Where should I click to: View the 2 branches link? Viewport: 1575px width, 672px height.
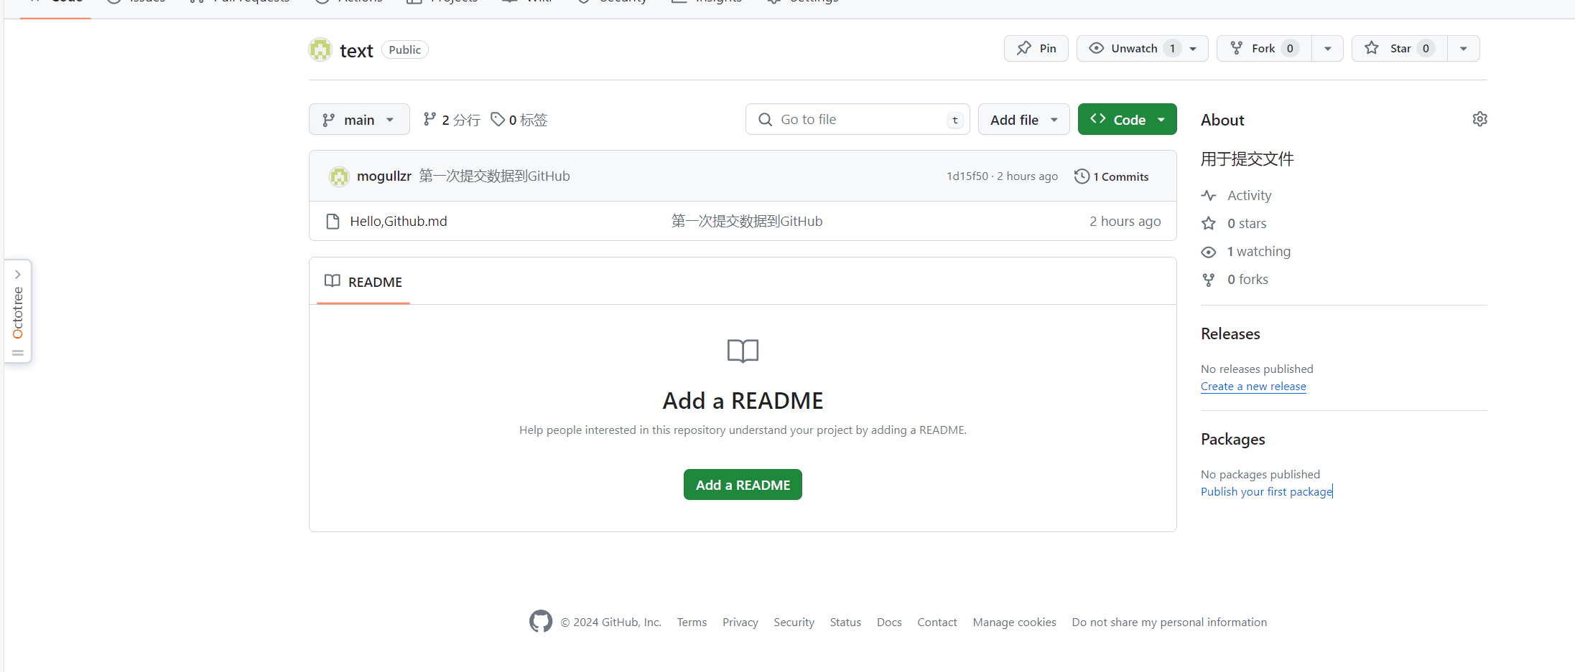pyautogui.click(x=452, y=120)
